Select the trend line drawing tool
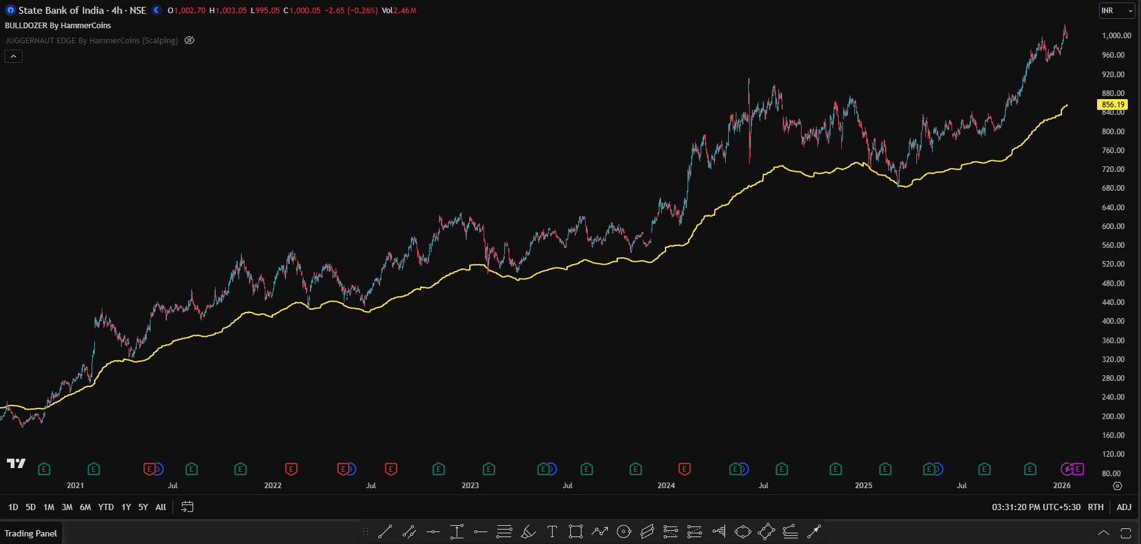 (x=385, y=532)
